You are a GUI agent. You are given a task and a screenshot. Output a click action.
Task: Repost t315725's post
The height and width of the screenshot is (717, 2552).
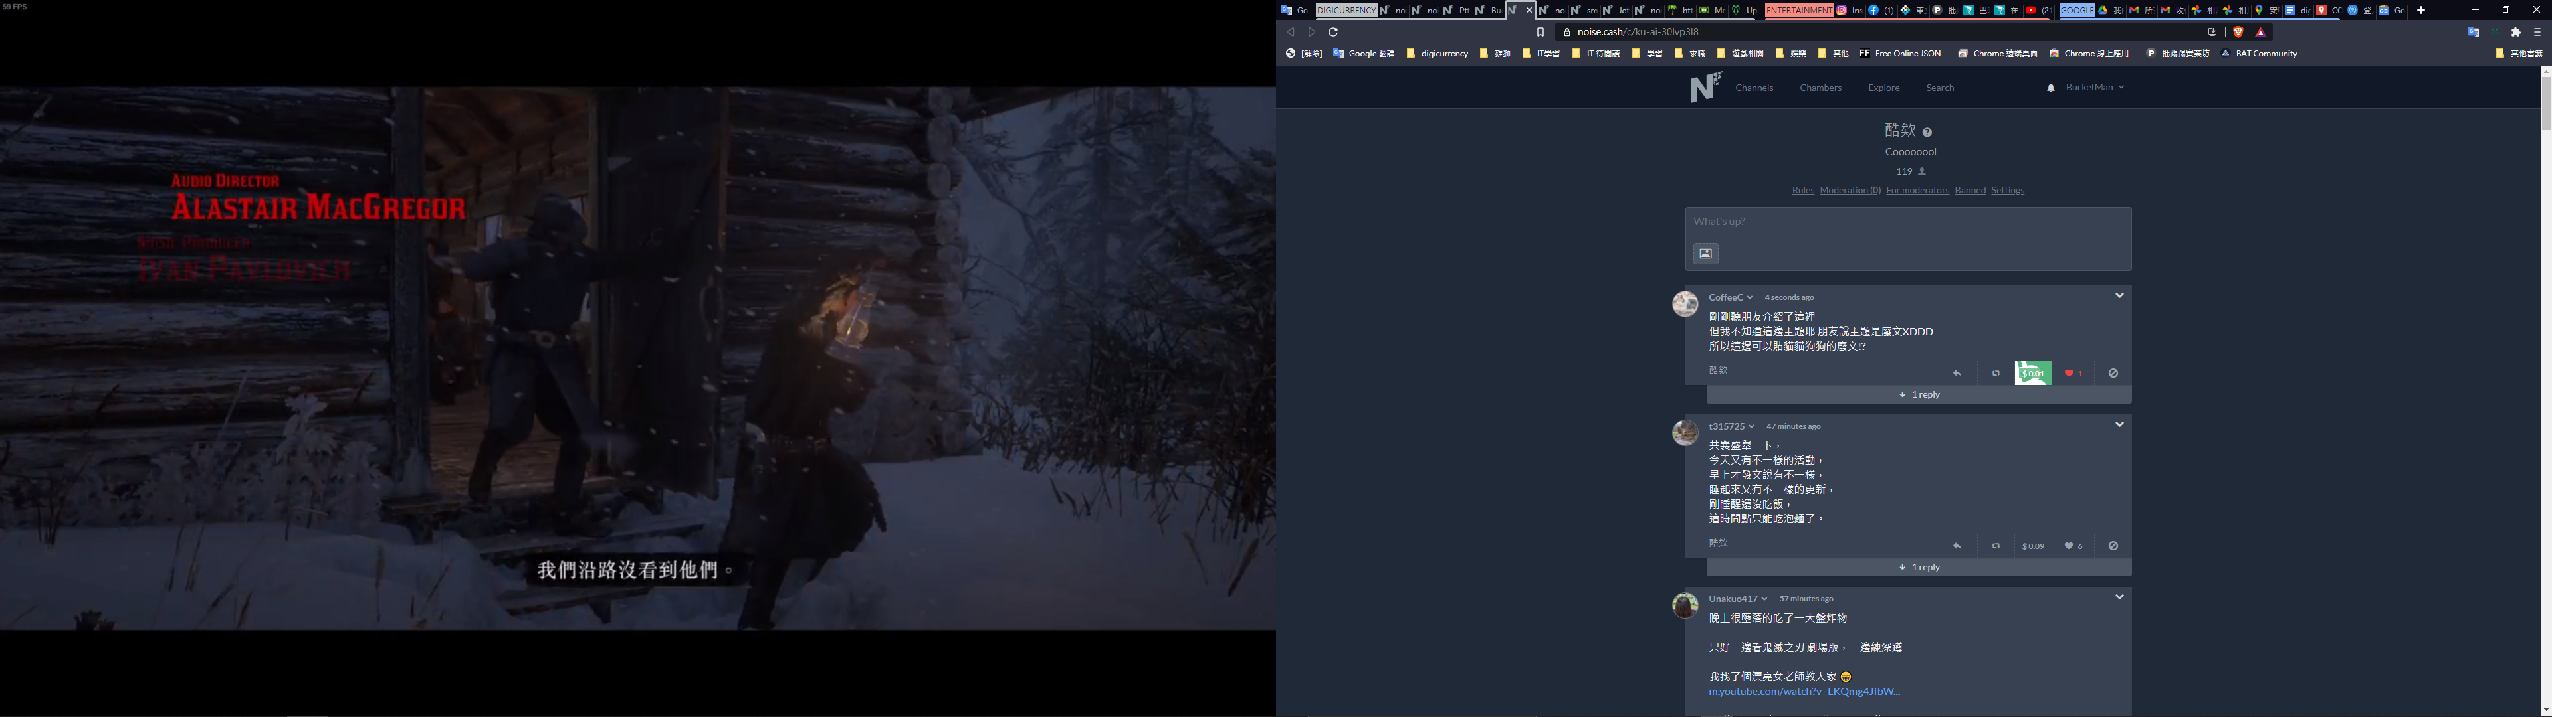coord(1995,546)
